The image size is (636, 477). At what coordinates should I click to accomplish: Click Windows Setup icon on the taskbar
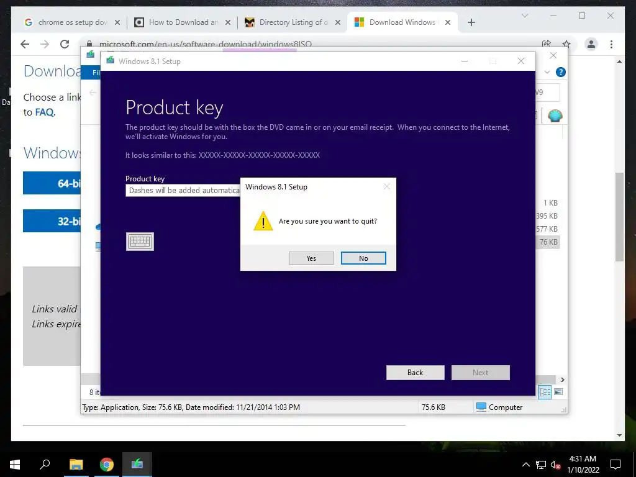(137, 465)
